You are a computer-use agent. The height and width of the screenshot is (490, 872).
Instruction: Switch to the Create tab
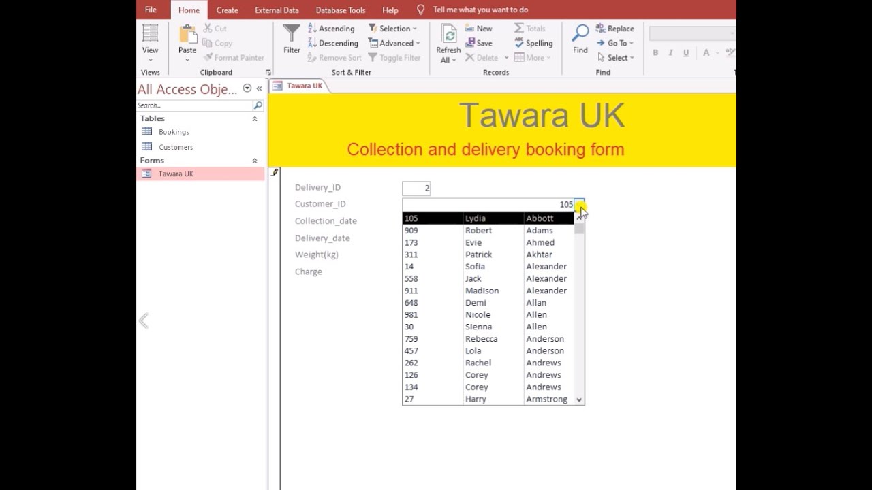pos(227,10)
